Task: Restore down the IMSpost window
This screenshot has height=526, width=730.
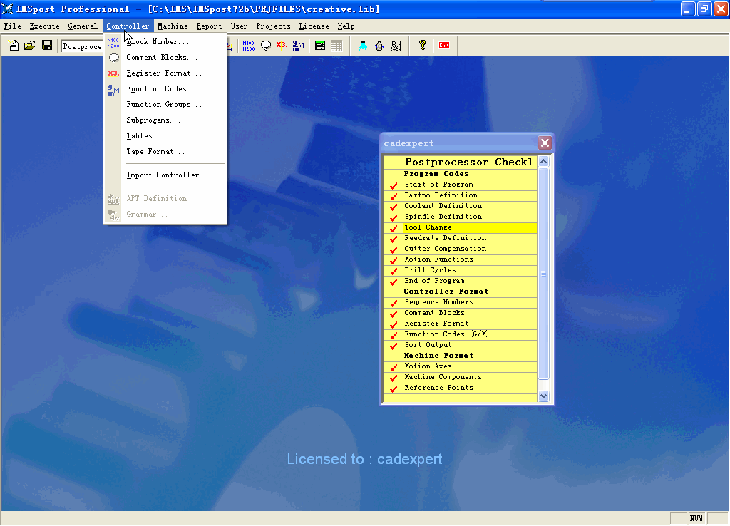Action: [x=704, y=9]
